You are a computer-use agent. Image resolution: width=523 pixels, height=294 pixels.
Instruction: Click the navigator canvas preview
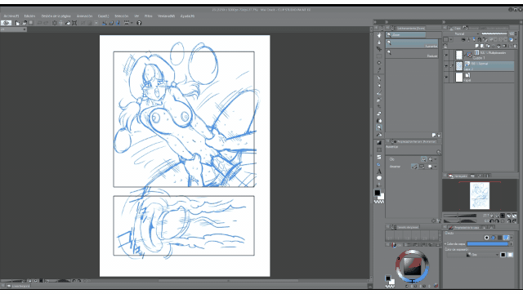pyautogui.click(x=480, y=196)
